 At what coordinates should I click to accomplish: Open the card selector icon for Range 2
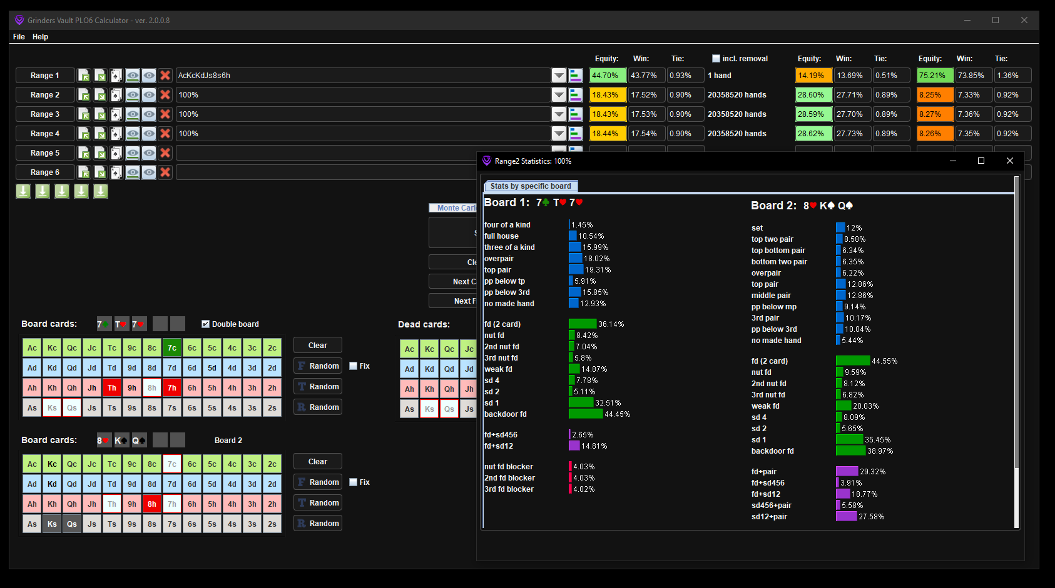coord(116,95)
